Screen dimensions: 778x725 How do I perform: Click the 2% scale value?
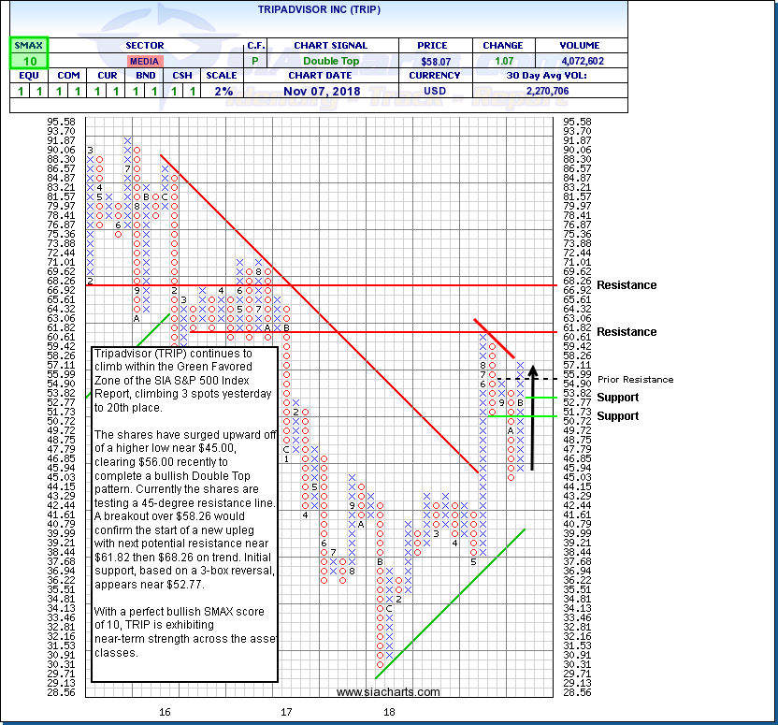tap(224, 92)
